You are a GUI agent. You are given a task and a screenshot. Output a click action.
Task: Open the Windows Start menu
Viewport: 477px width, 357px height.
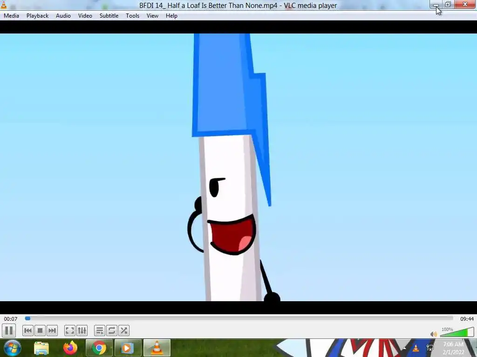(12, 348)
